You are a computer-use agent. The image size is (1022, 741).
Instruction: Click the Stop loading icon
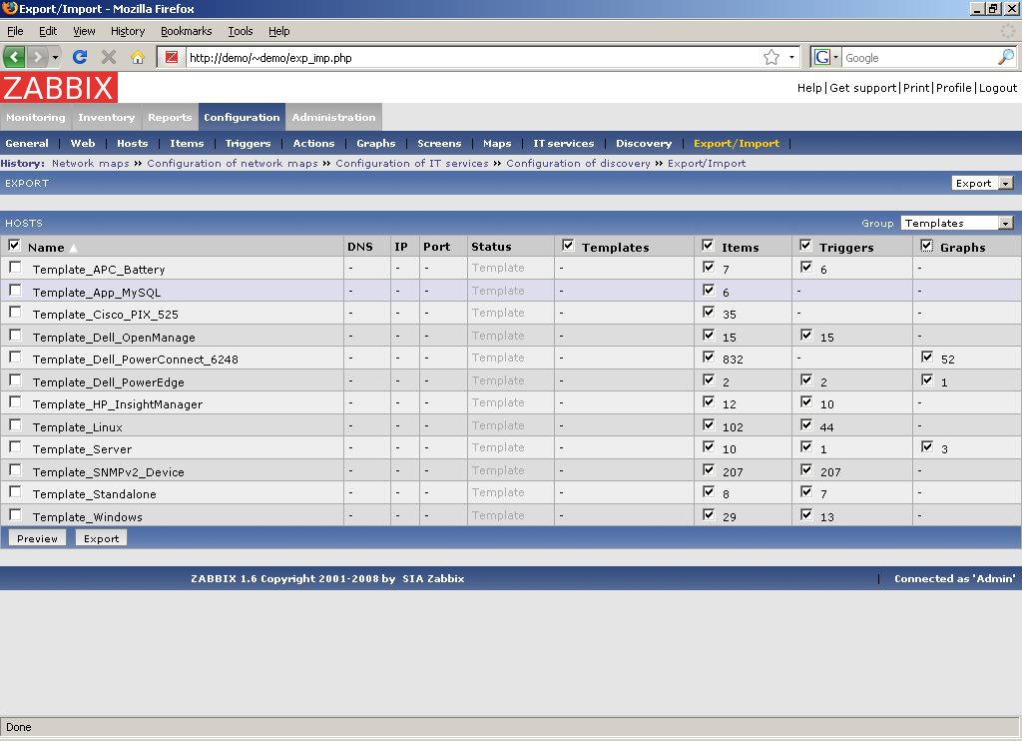[x=109, y=57]
